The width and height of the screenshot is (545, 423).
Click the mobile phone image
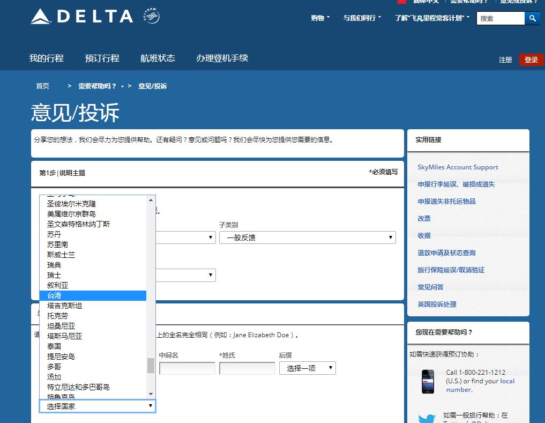tap(428, 382)
